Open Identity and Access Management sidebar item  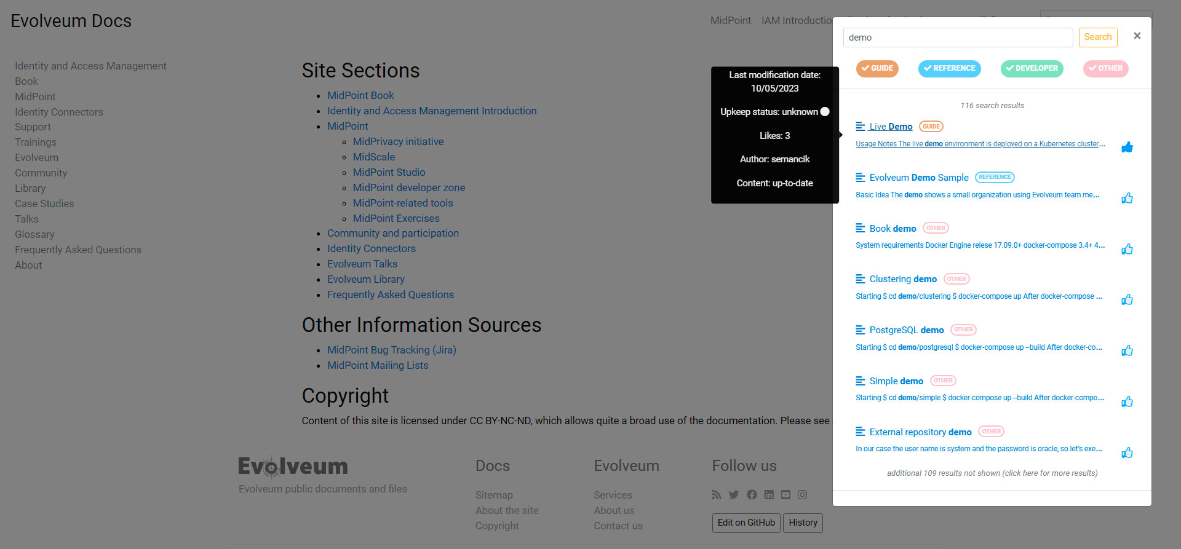click(x=90, y=66)
